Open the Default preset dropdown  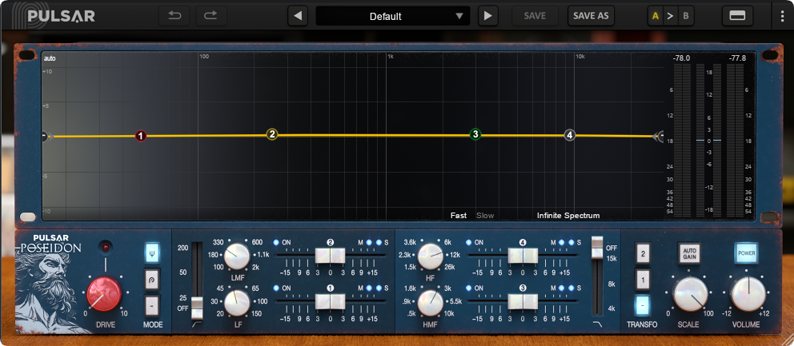(392, 16)
